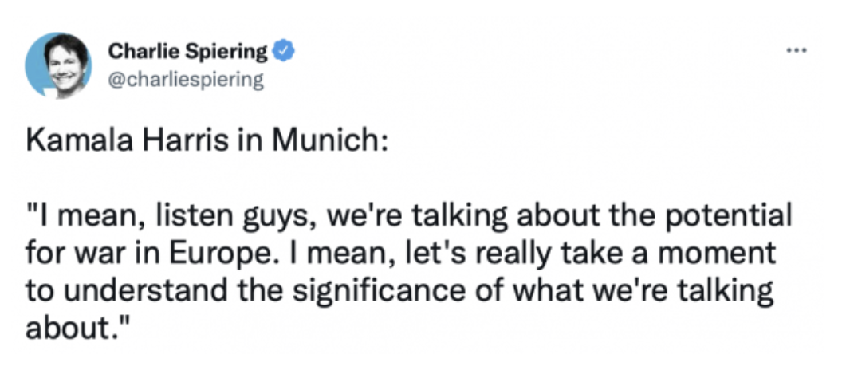Open the three-dot more options menu
Viewport: 842px width, 378px height.
click(797, 51)
